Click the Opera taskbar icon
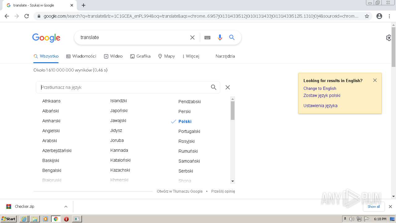This screenshot has width=396, height=223. point(66,219)
